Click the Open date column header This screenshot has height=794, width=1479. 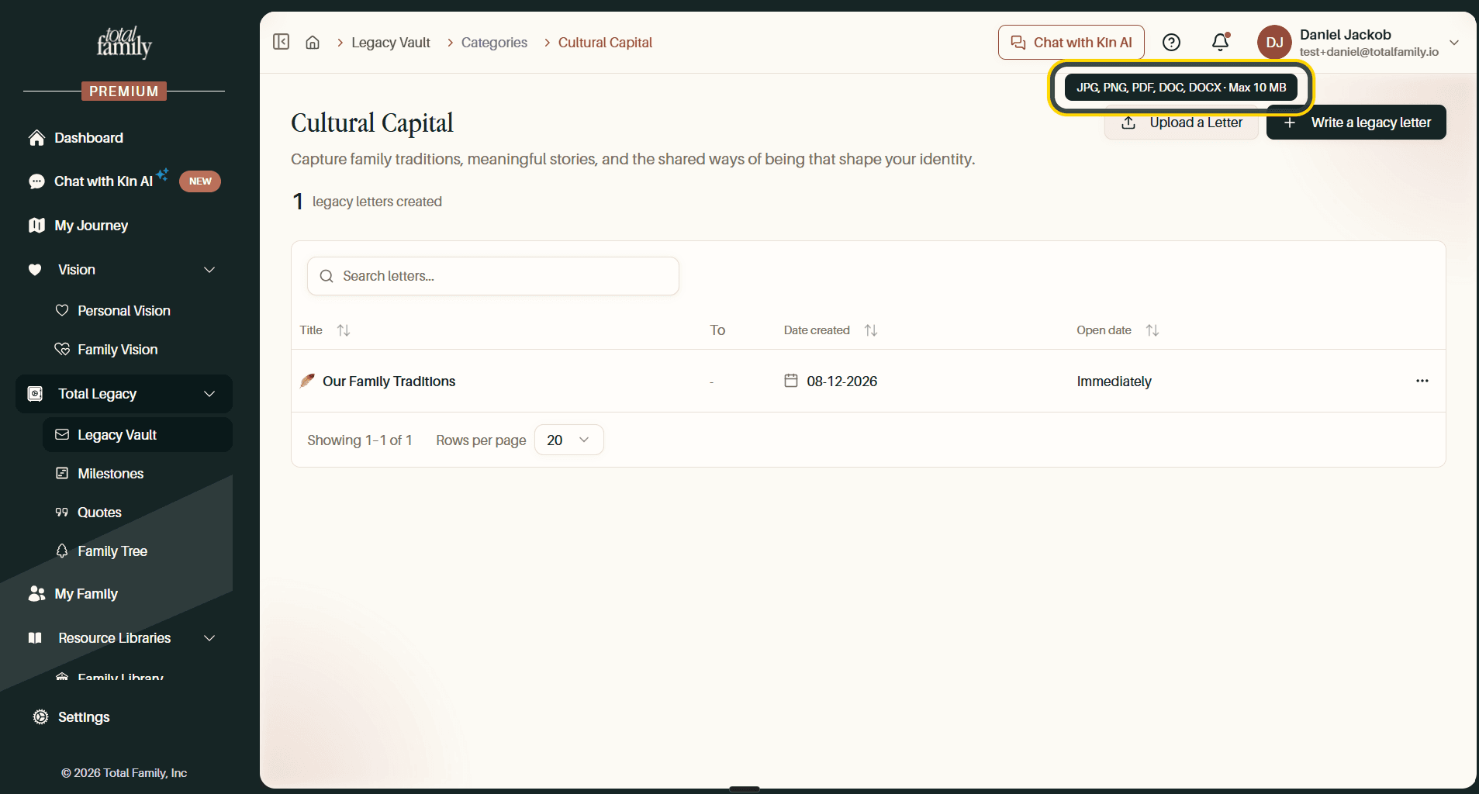(x=1104, y=330)
